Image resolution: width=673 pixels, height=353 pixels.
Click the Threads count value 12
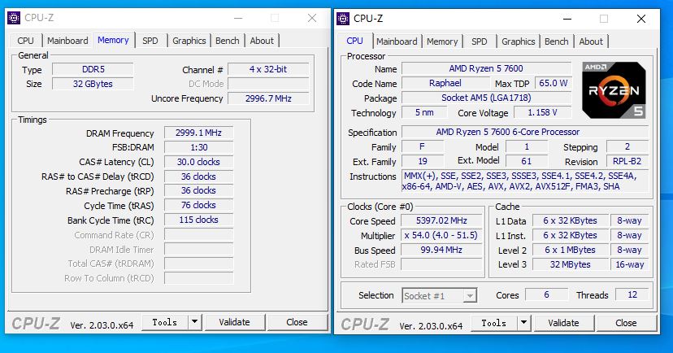coord(632,295)
